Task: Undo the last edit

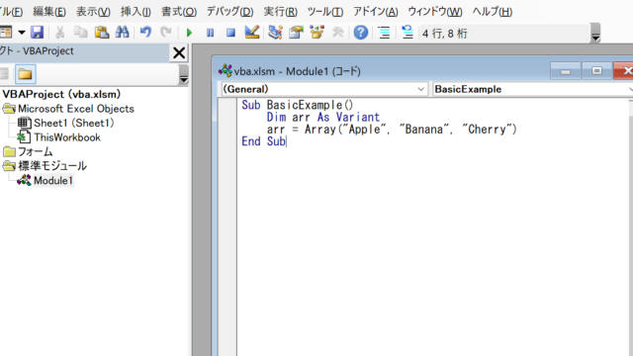Action: tap(145, 33)
